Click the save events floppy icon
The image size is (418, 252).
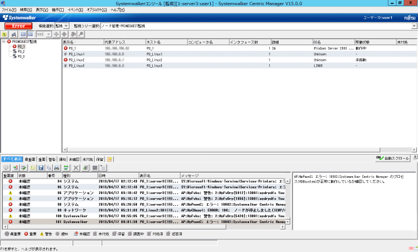click(41, 167)
